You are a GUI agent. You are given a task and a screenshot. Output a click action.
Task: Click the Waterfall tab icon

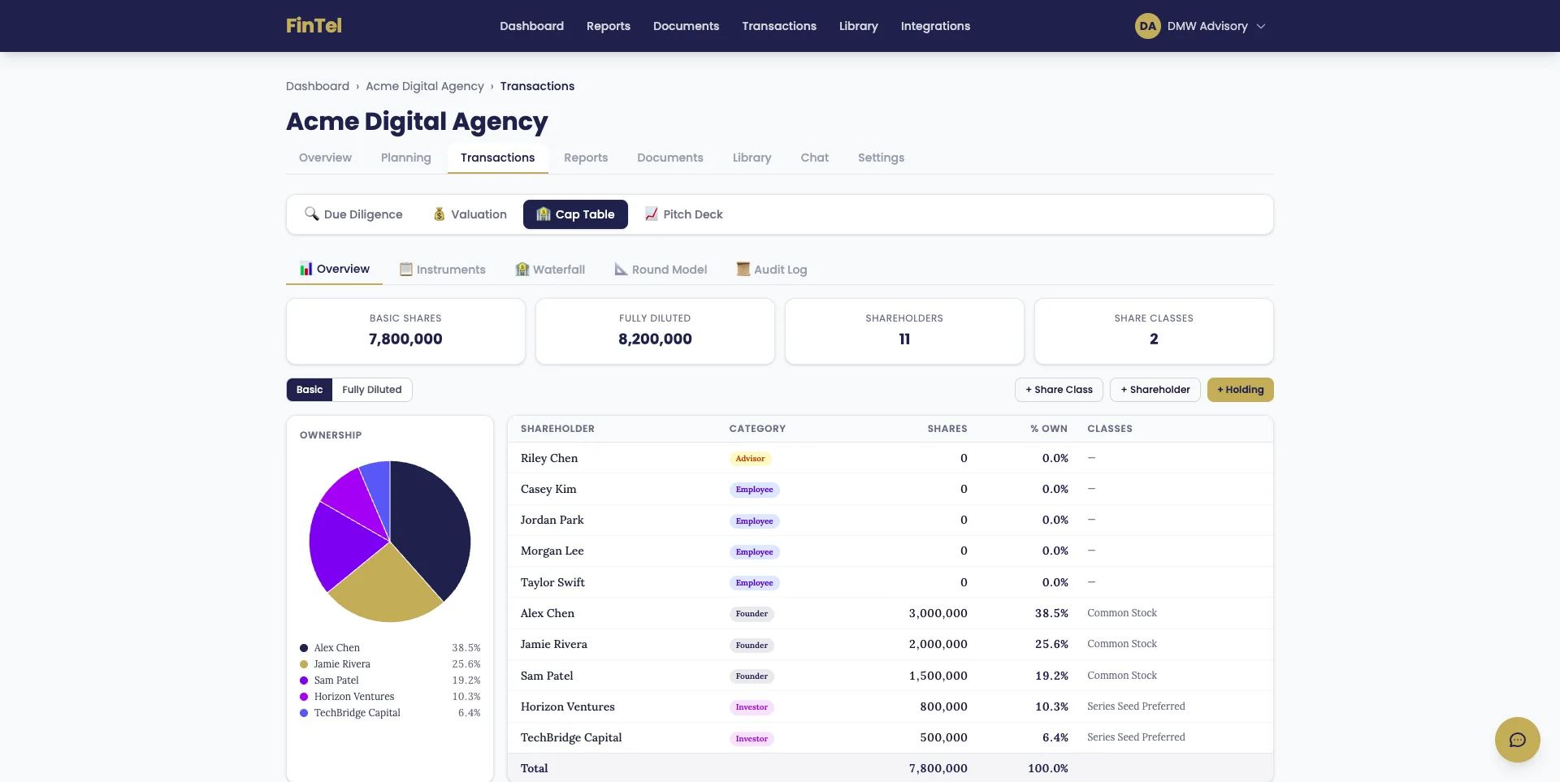(x=522, y=270)
